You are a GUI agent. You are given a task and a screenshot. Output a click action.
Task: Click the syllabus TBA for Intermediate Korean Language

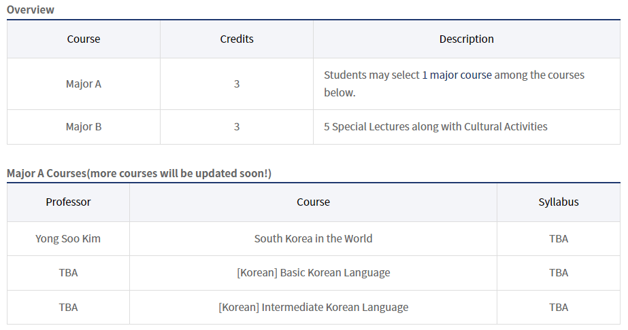point(559,308)
